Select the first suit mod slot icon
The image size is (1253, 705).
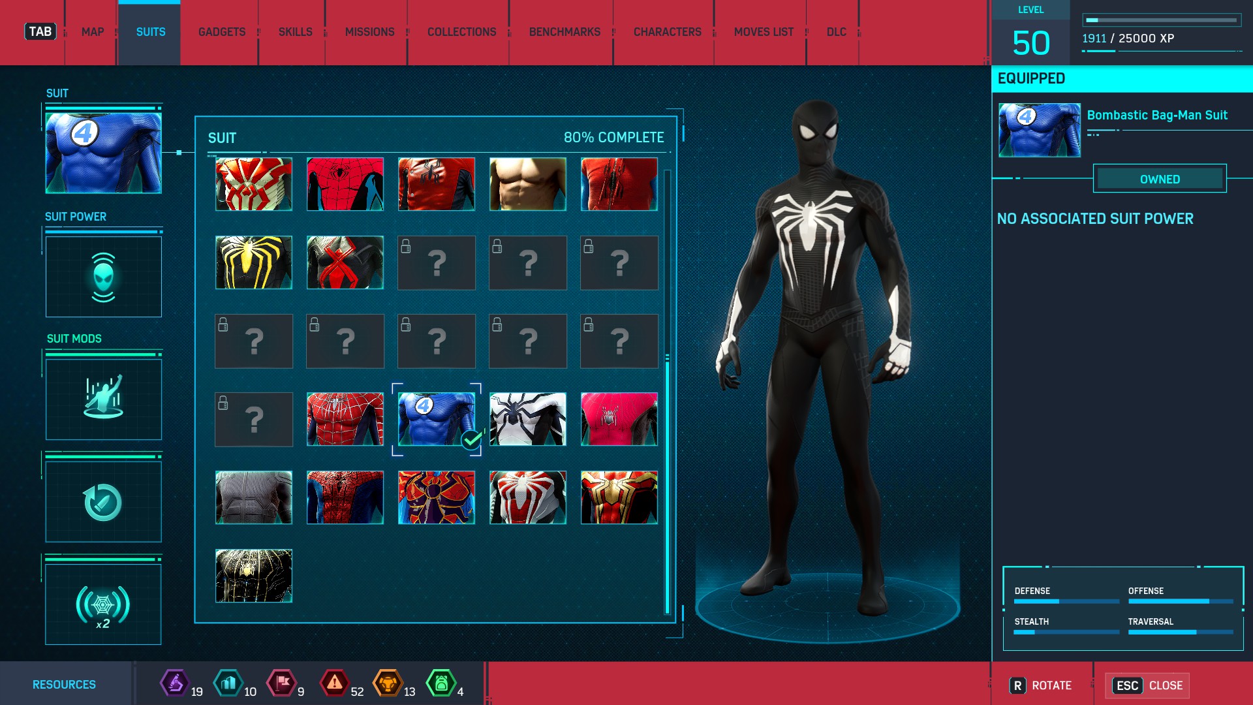[x=103, y=399]
